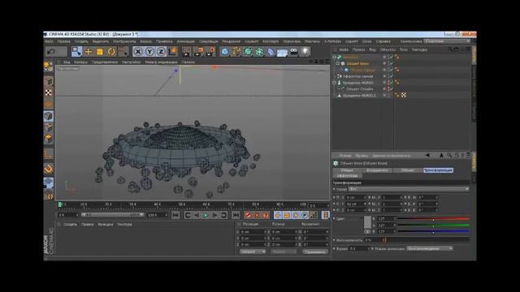The width and height of the screenshot is (520, 292).
Task: Toggle the enable checkmark for Эффектор случая
Action: point(391,76)
